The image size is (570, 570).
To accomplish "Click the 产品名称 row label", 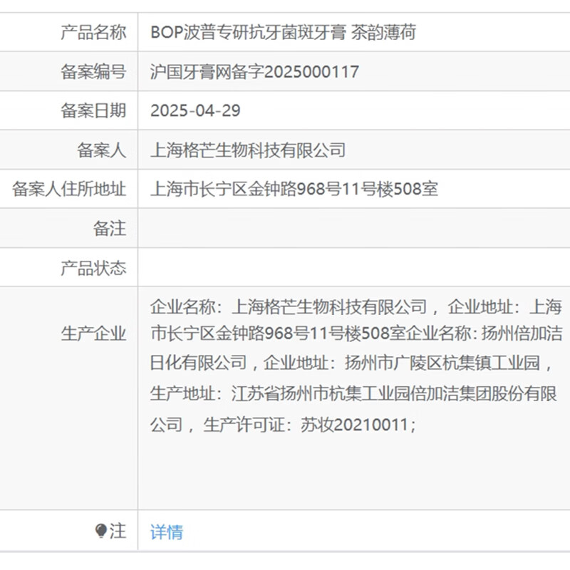I will pyautogui.click(x=93, y=32).
